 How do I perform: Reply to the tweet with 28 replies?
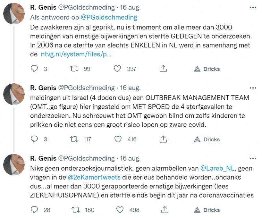[34, 210]
